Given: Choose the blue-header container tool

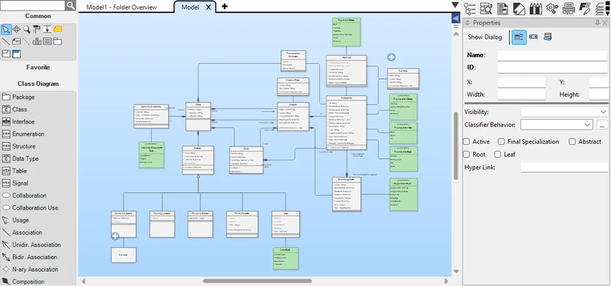Looking at the screenshot, I should click(17, 54).
